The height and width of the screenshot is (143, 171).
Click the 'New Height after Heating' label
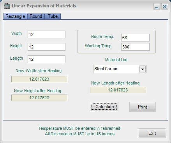click(x=37, y=91)
